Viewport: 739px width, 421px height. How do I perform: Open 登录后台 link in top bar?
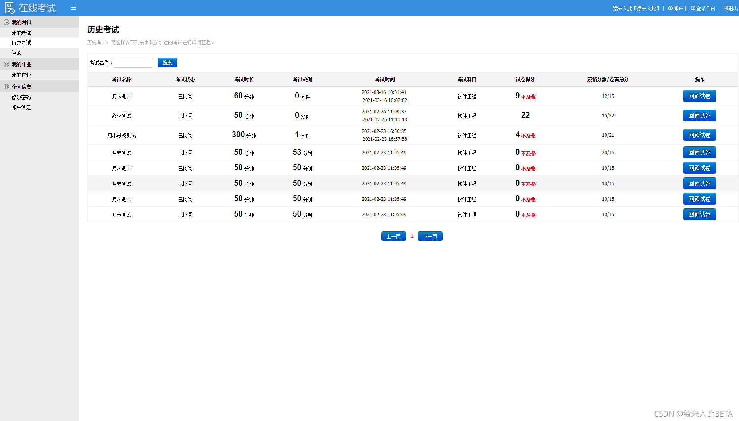(x=703, y=8)
